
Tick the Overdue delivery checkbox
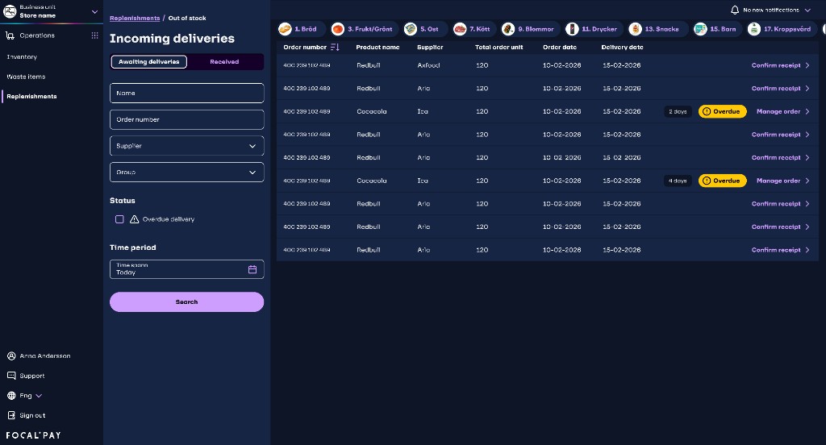(x=119, y=219)
